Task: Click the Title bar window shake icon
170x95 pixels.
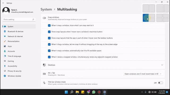Action: click(44, 83)
